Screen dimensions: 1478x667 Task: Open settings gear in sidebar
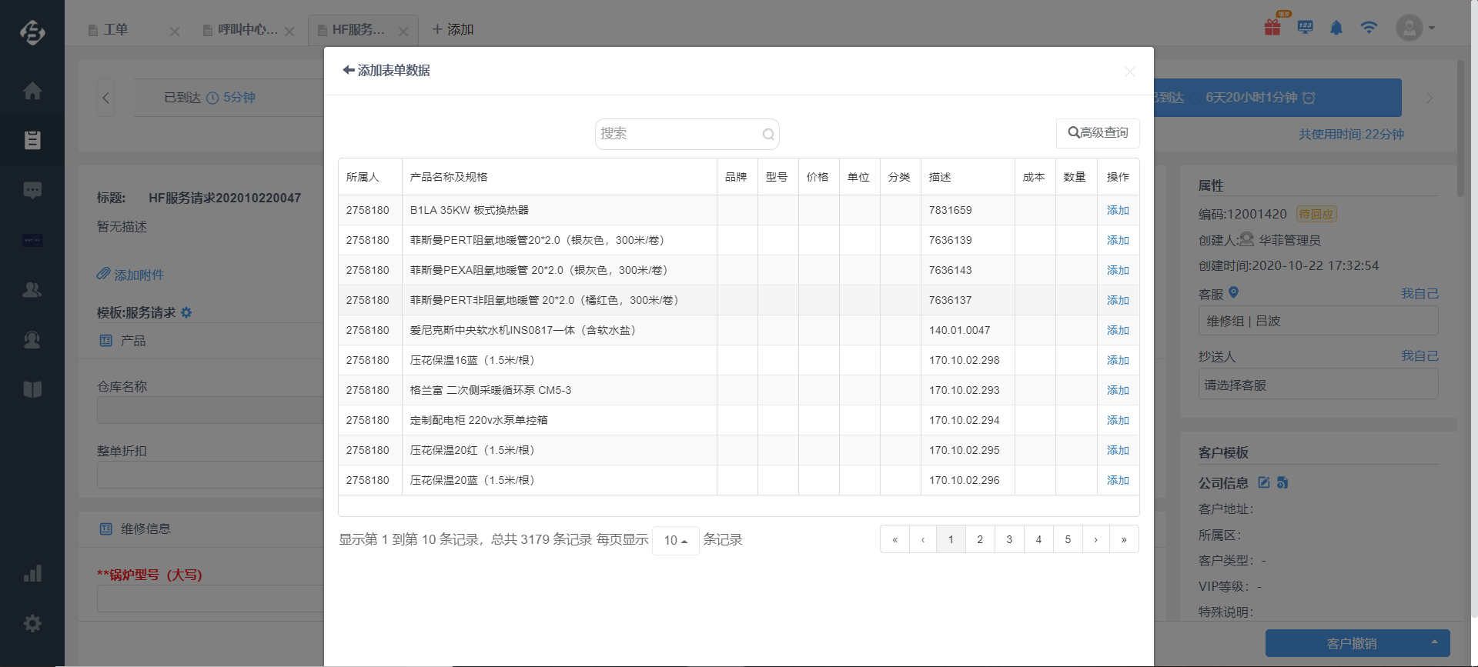pyautogui.click(x=32, y=623)
